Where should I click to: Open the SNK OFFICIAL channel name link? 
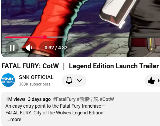pyautogui.click(x=36, y=77)
